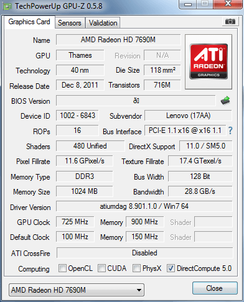Click the BIOS Version field
The height and width of the screenshot is (302, 244).
click(x=136, y=101)
